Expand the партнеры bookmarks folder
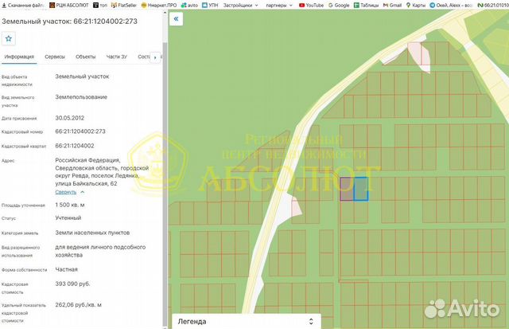The width and height of the screenshot is (509, 329). click(279, 6)
